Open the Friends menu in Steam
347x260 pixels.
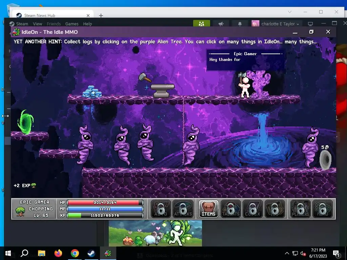click(x=54, y=24)
